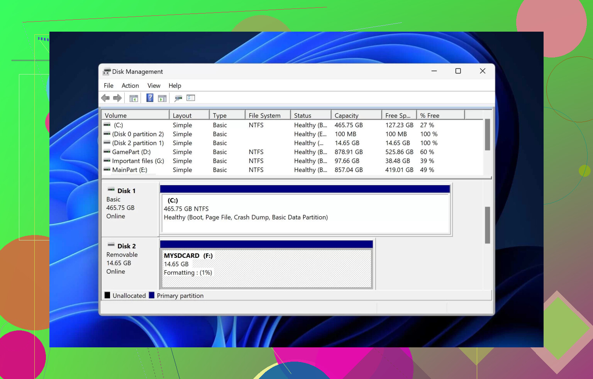This screenshot has width=593, height=379.
Task: Click the Forward arrow toolbar icon
Action: (x=117, y=98)
